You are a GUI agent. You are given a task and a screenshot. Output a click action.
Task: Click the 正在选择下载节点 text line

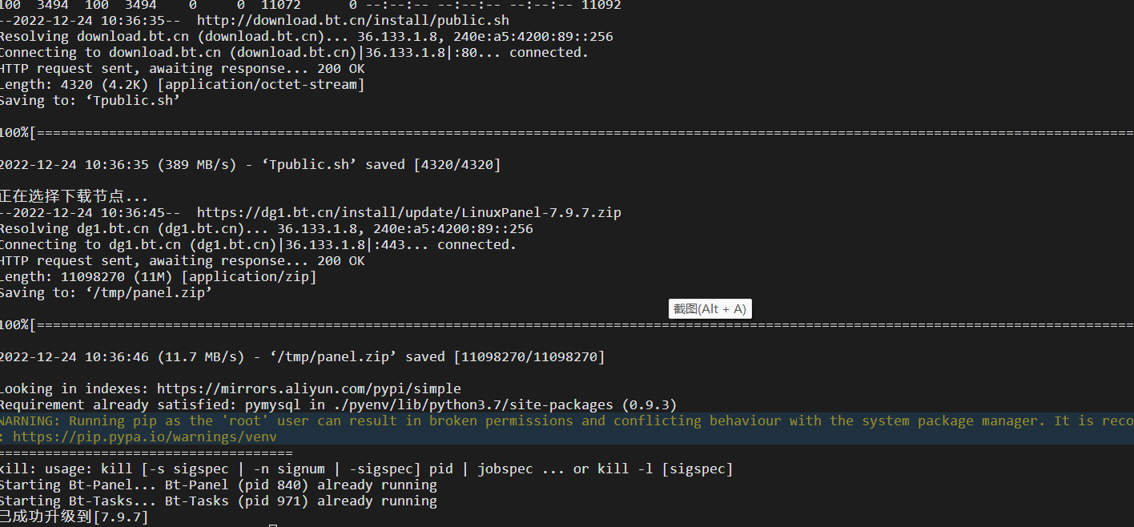pyautogui.click(x=74, y=196)
